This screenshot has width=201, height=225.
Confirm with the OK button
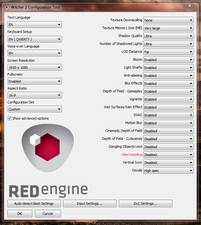tap(20, 214)
